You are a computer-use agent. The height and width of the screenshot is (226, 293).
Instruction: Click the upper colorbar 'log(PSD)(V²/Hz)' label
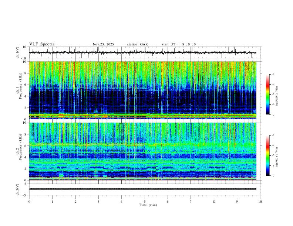tap(277, 96)
